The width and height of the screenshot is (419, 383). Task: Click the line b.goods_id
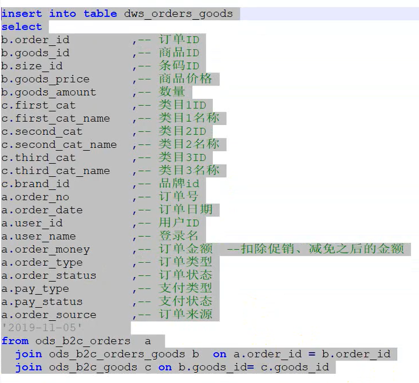[35, 53]
